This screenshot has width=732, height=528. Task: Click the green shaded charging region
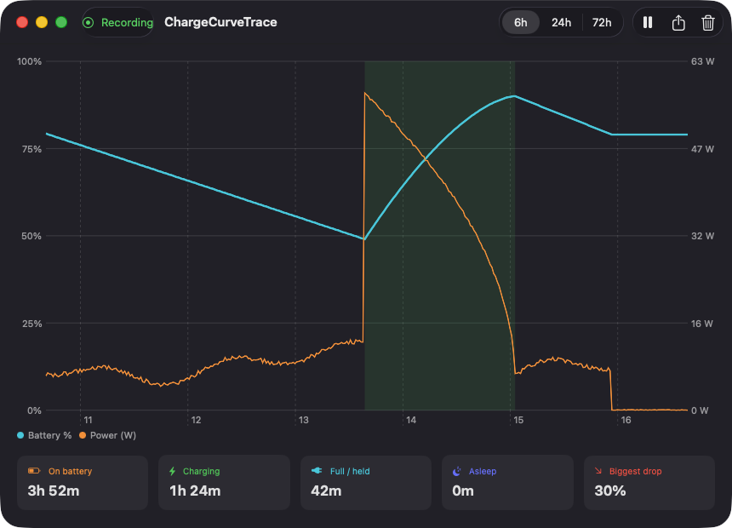click(439, 236)
